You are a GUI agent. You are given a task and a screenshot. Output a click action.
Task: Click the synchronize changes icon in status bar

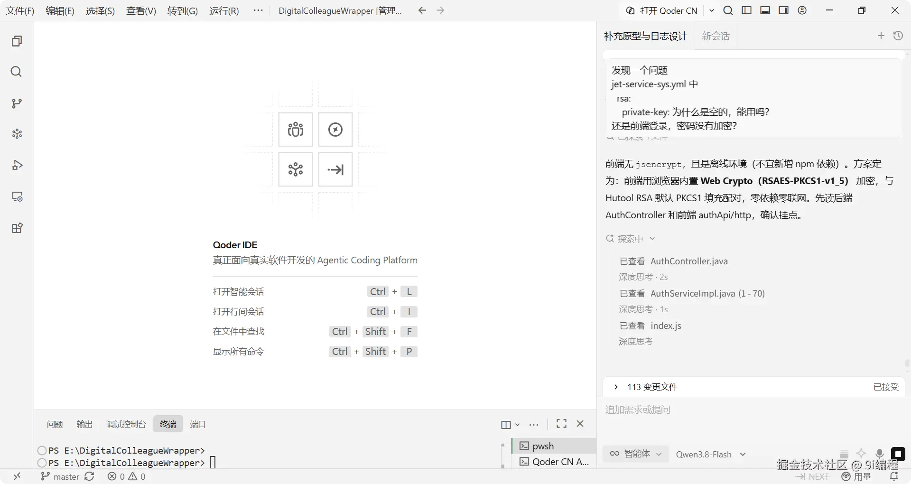click(x=90, y=477)
